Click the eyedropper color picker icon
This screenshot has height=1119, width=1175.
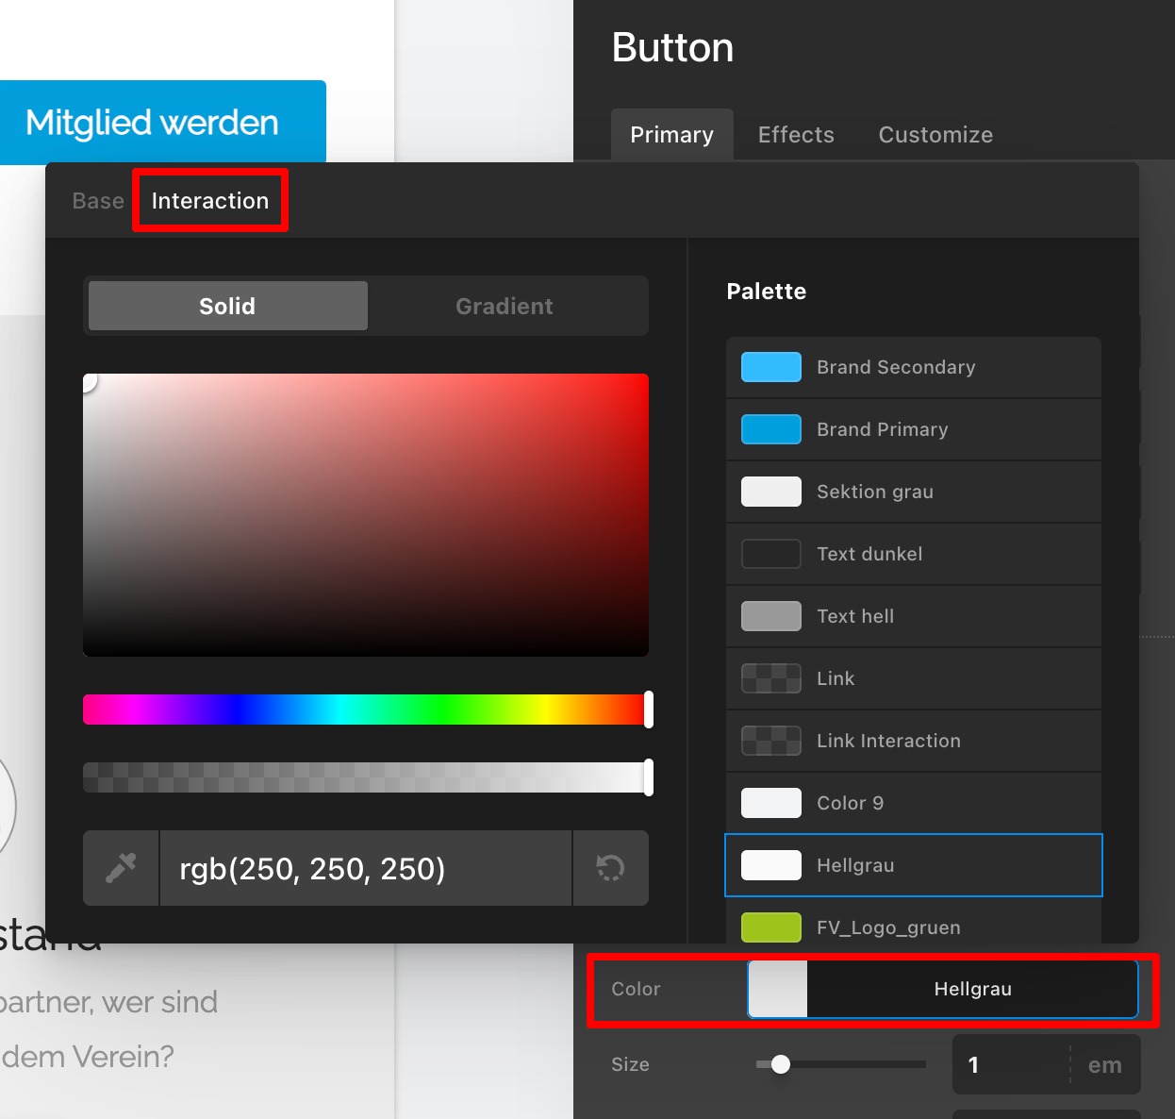pyautogui.click(x=121, y=868)
